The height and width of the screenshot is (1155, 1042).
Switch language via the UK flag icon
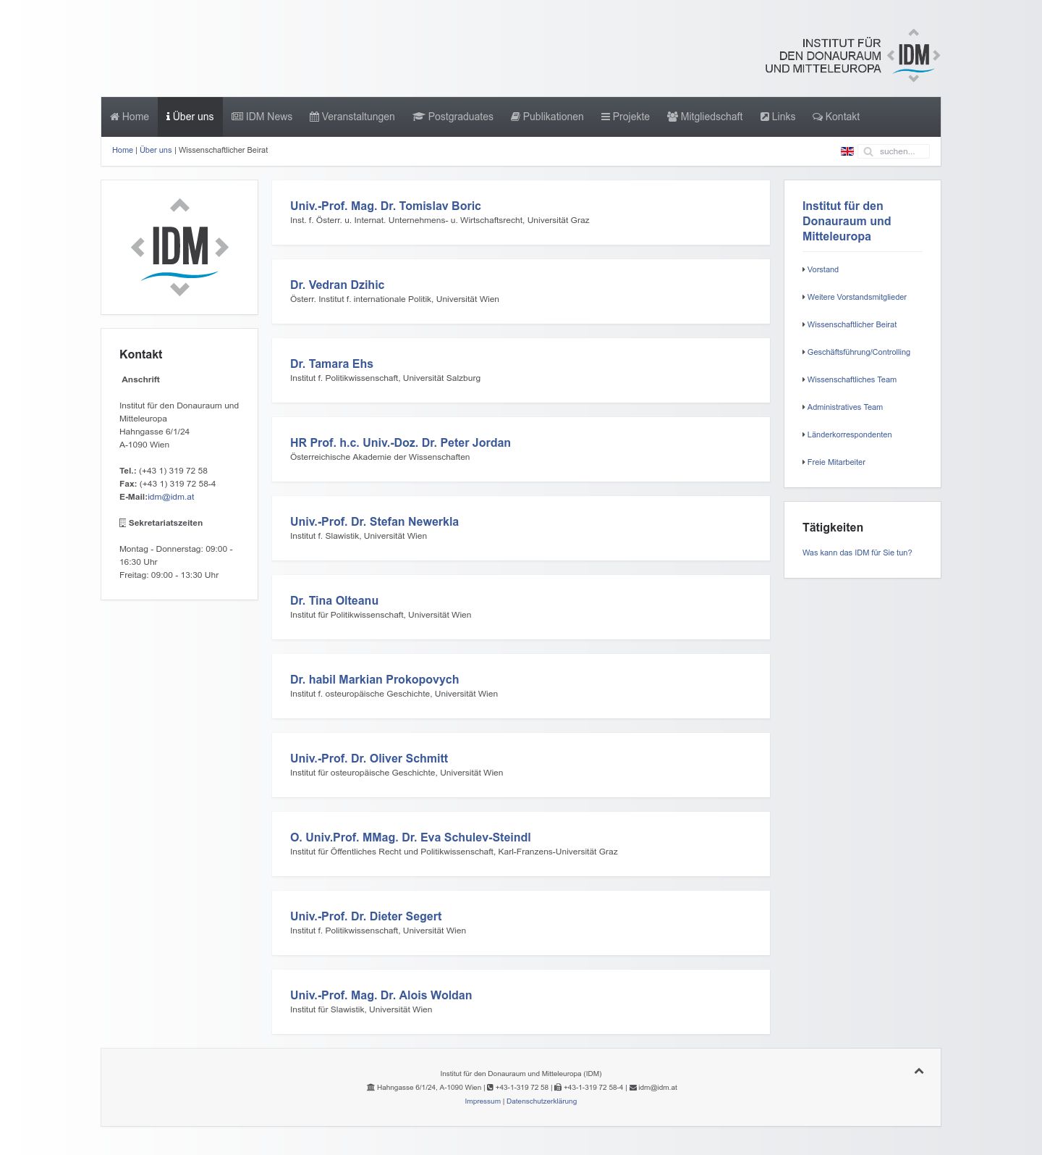coord(847,151)
